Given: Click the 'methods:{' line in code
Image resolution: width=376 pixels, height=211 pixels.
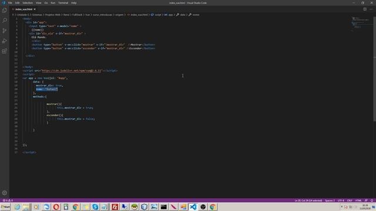Looking at the screenshot, I should pyautogui.click(x=40, y=97).
